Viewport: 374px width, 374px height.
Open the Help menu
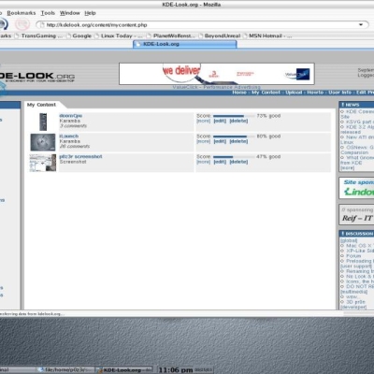[x=90, y=13]
